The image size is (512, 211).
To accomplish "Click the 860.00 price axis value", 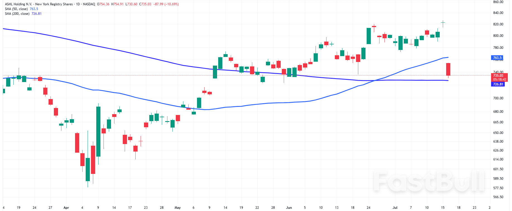I will pyautogui.click(x=498, y=2).
